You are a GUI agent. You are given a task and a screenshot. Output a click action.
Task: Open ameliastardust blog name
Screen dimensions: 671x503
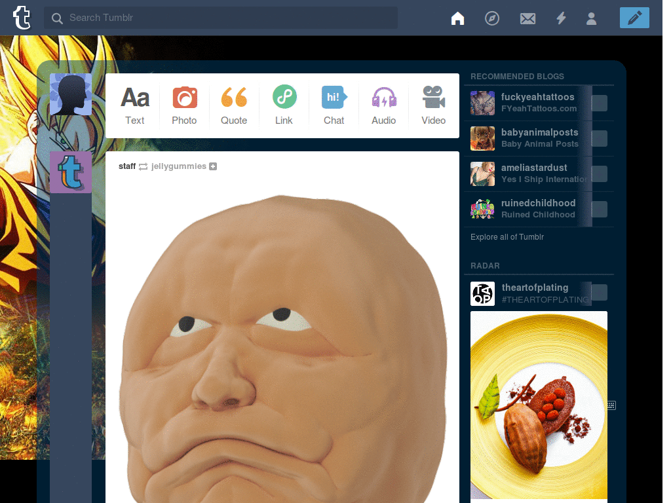[534, 168]
